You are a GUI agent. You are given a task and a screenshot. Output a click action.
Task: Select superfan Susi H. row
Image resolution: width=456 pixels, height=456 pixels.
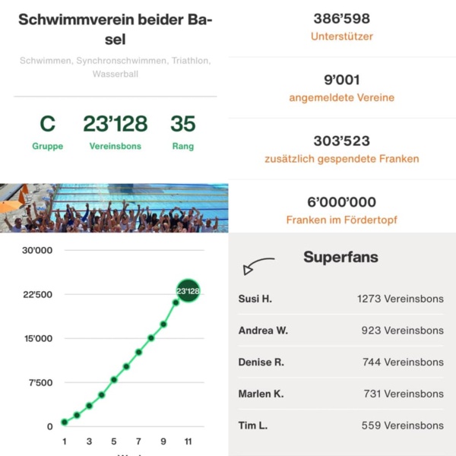click(x=341, y=299)
